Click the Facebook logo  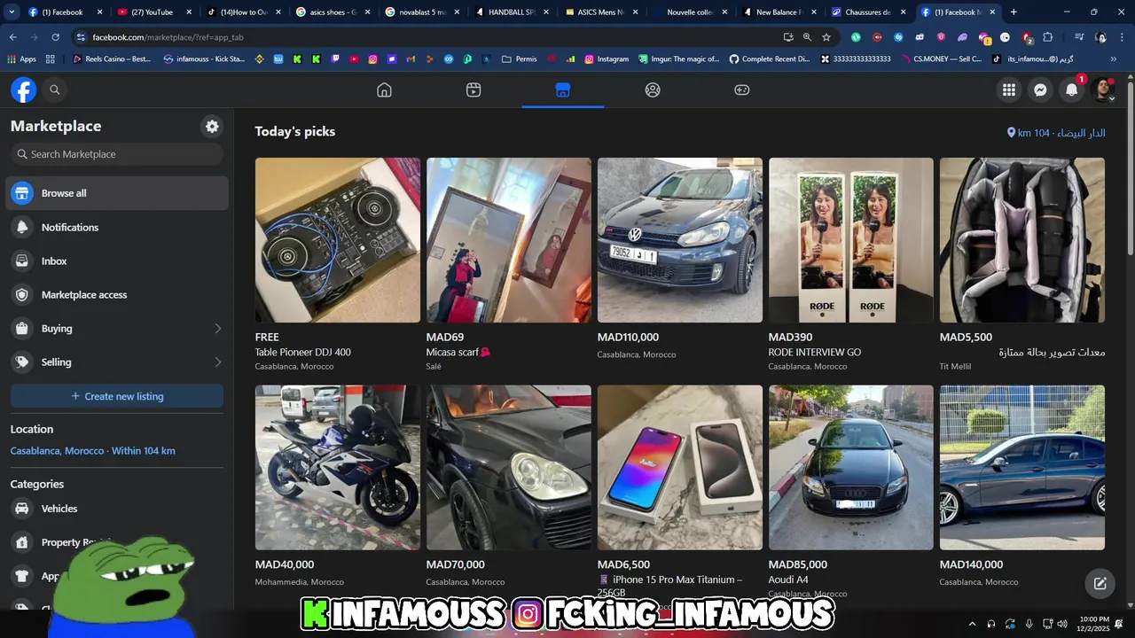[x=24, y=89]
